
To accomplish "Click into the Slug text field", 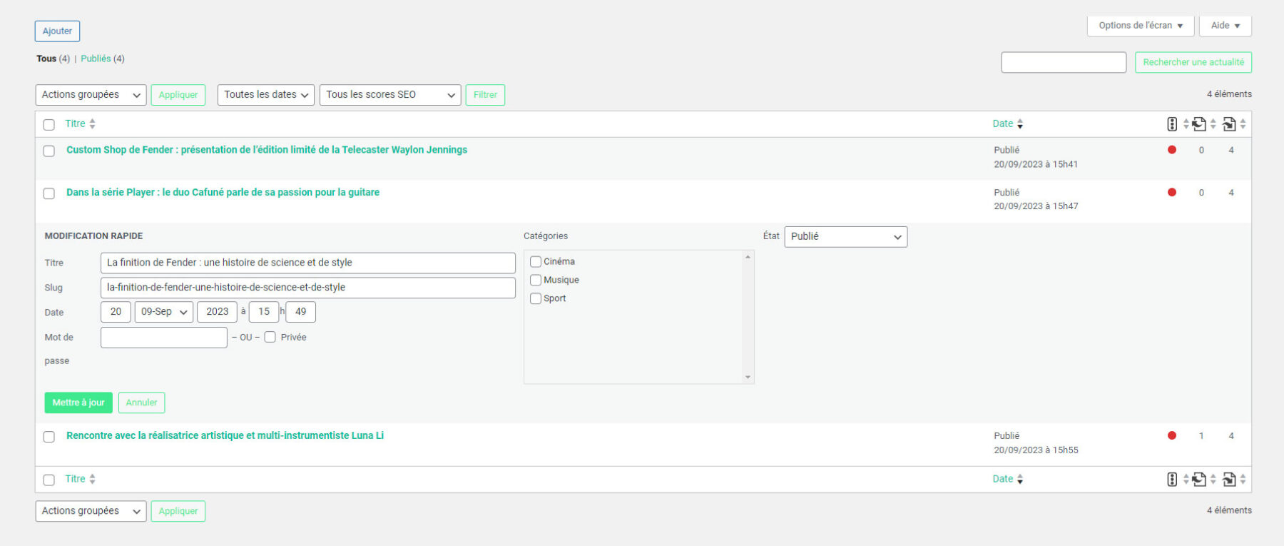I will click(307, 288).
